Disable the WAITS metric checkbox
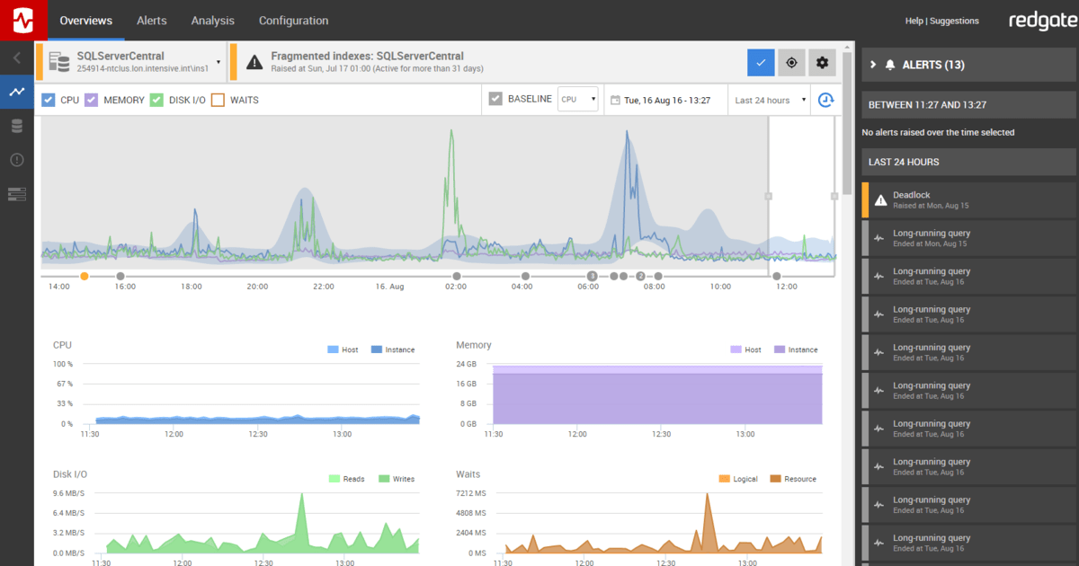The height and width of the screenshot is (566, 1079). pyautogui.click(x=215, y=100)
